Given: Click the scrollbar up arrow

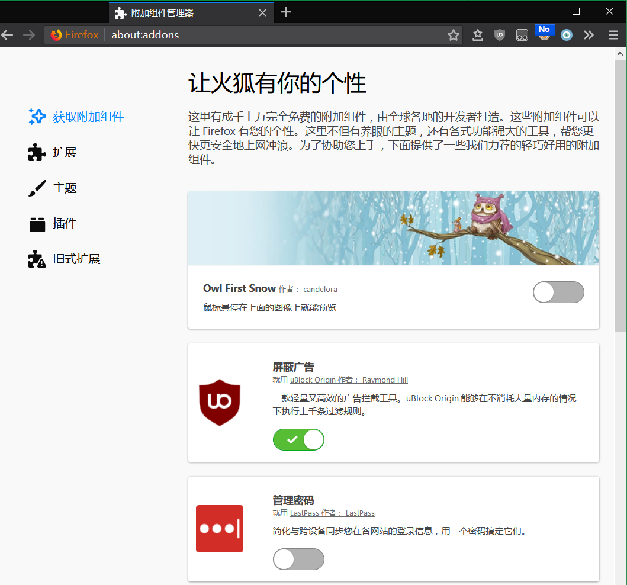Looking at the screenshot, I should 620,53.
